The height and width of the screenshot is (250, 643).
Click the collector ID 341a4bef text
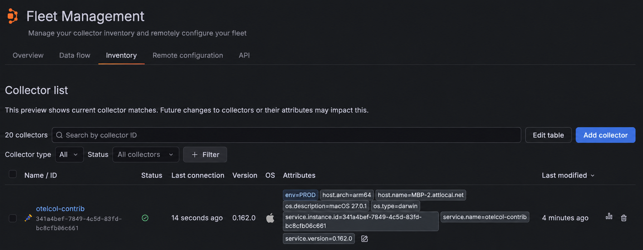pos(79,223)
